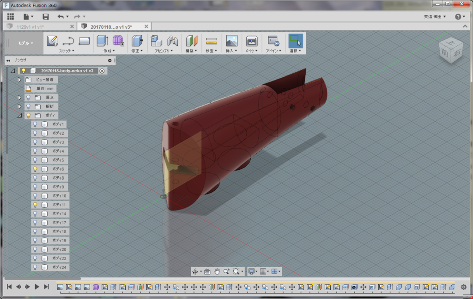Redo the last undone action
The image size is (473, 299).
(x=77, y=17)
